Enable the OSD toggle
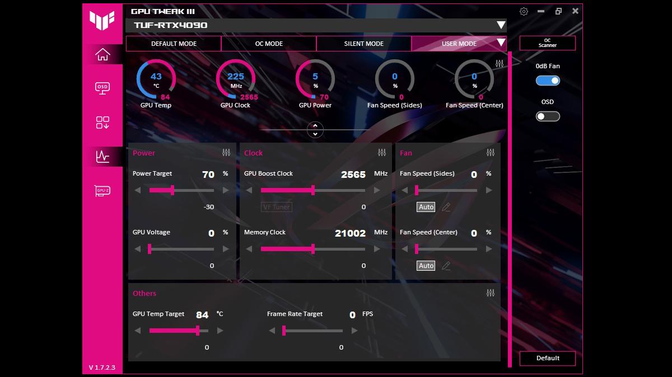672x377 pixels. click(547, 116)
